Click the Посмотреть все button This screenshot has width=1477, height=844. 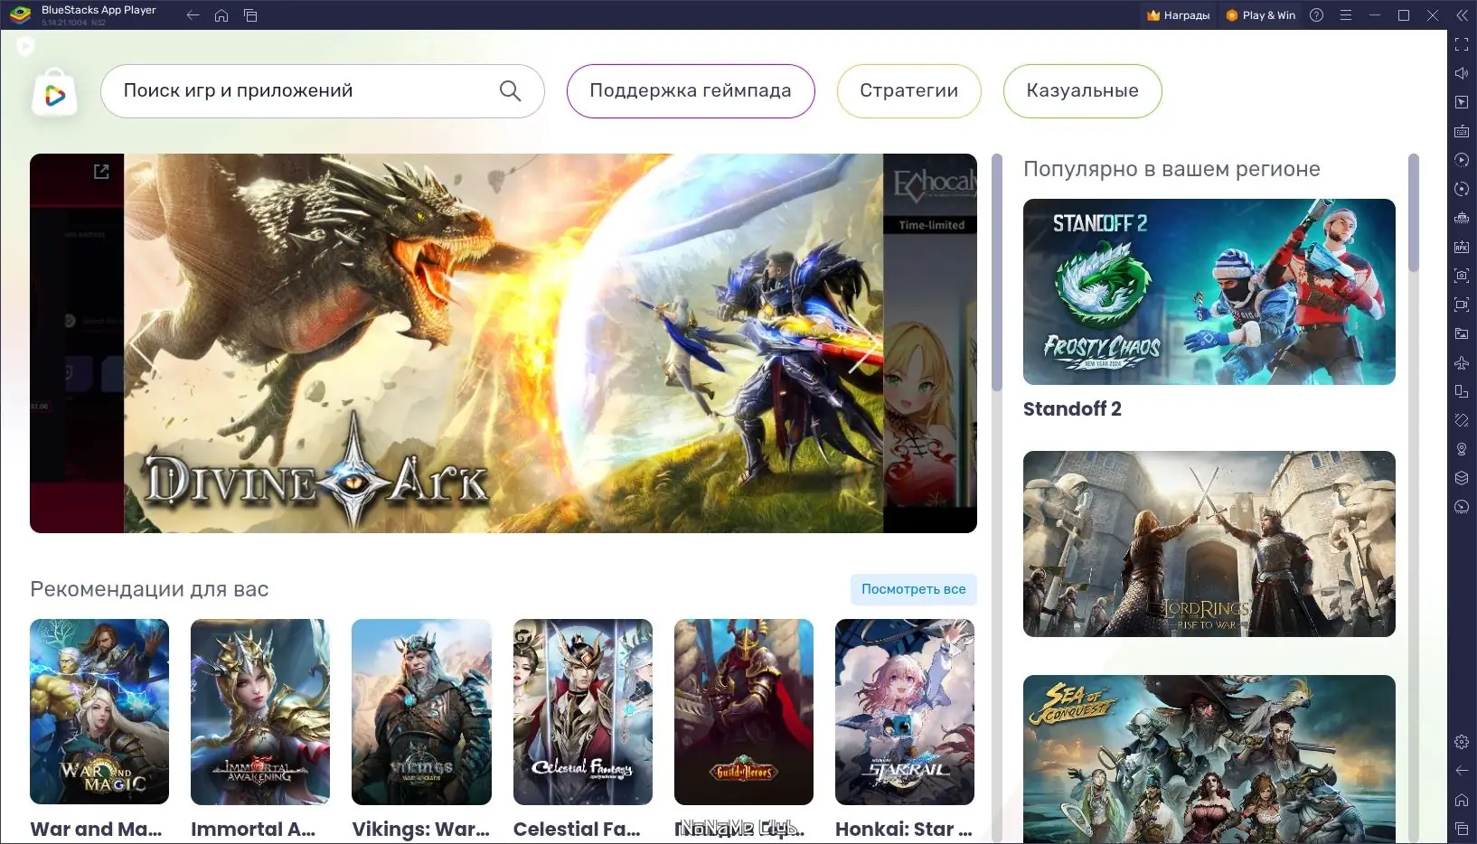point(913,589)
